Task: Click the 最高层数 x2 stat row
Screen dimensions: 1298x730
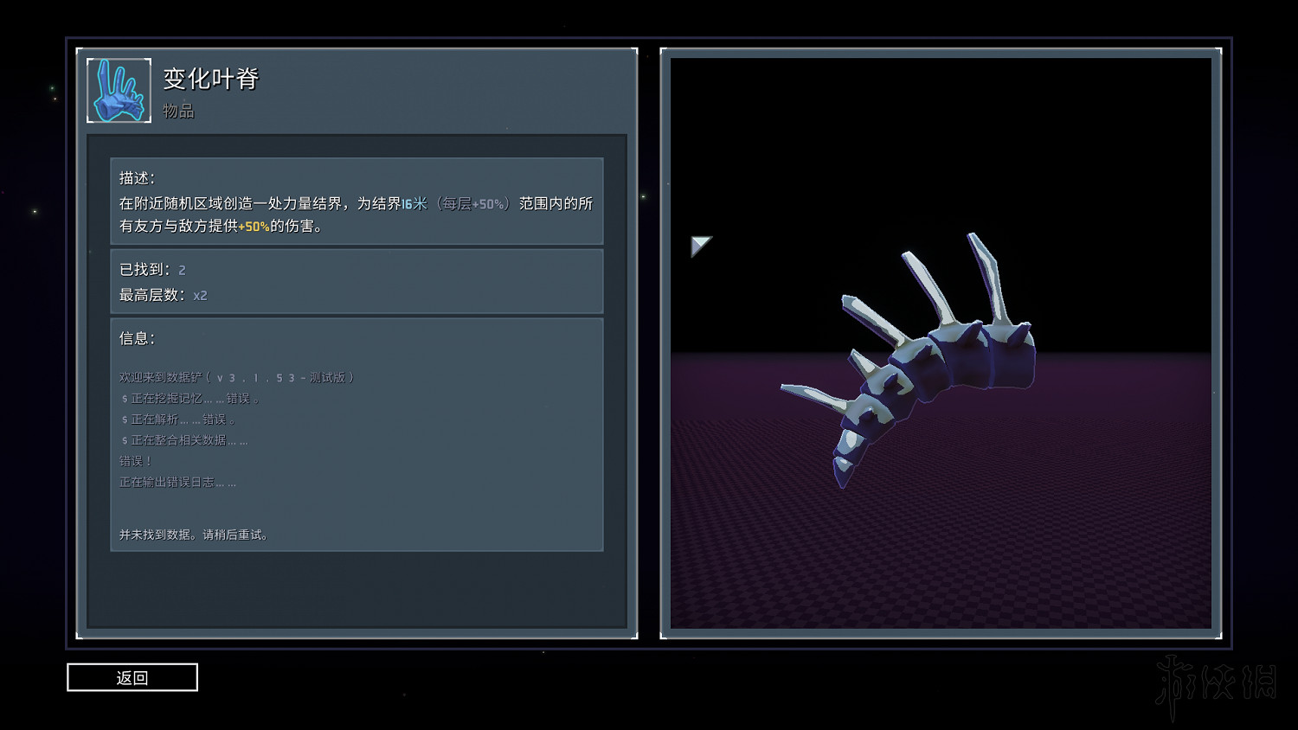Action: click(163, 295)
